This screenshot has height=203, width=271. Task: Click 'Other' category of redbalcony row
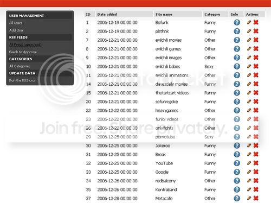tap(210, 181)
